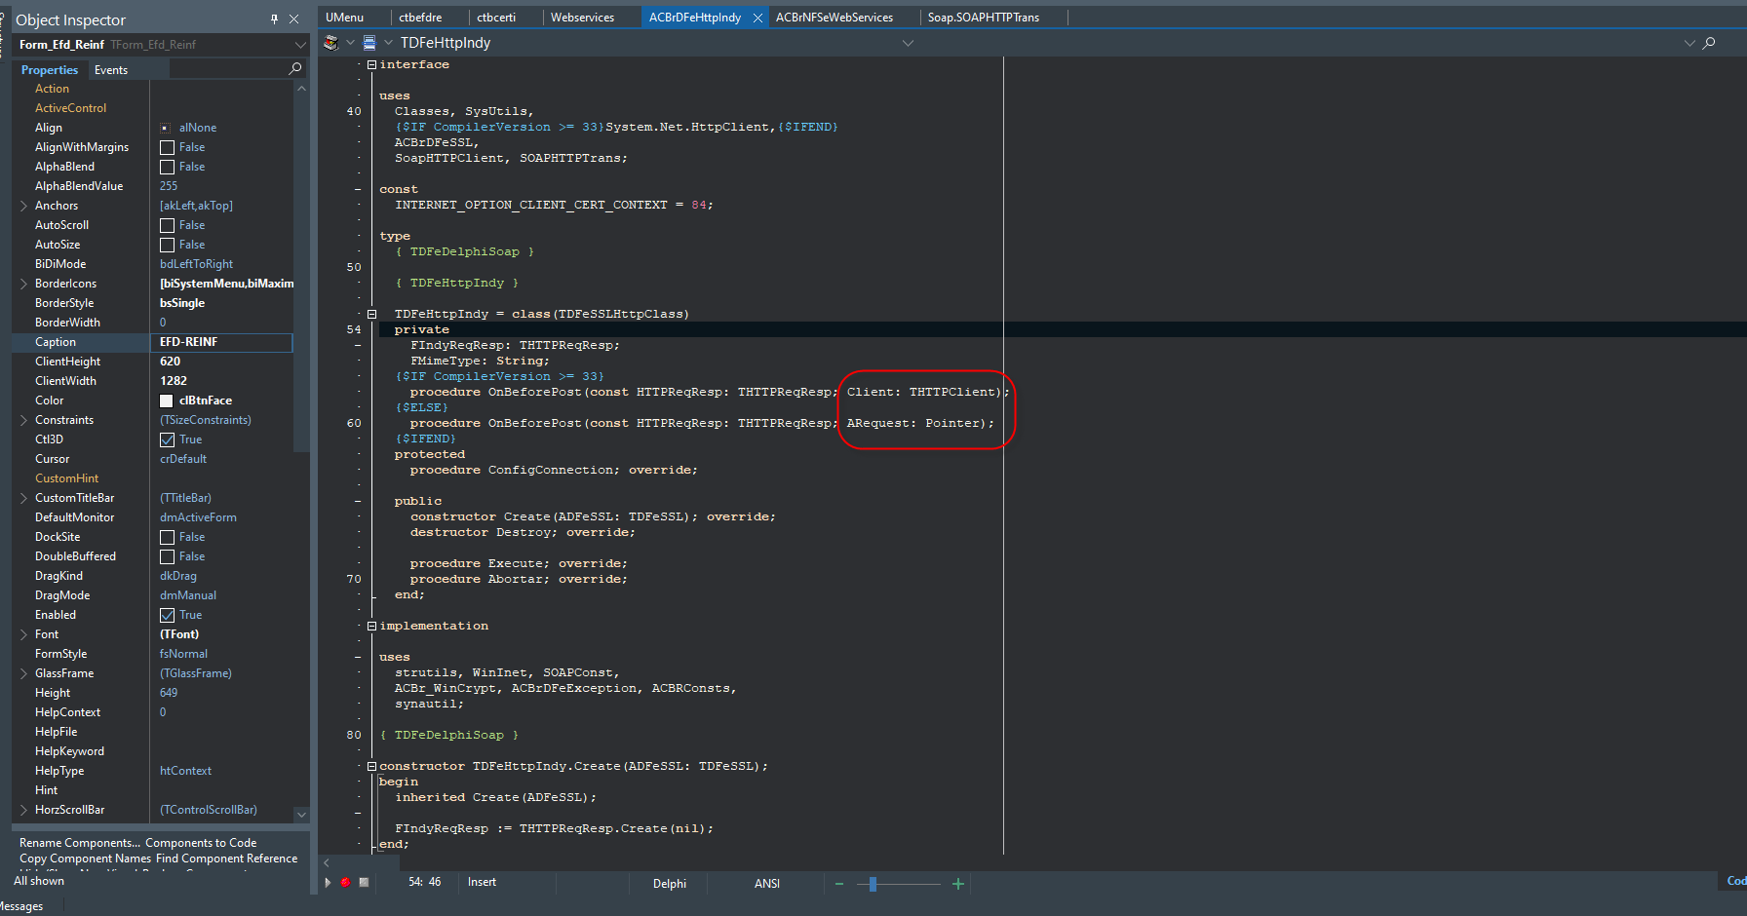The height and width of the screenshot is (916, 1747).
Task: Expand the HorzScrollBar property
Action: point(23,810)
